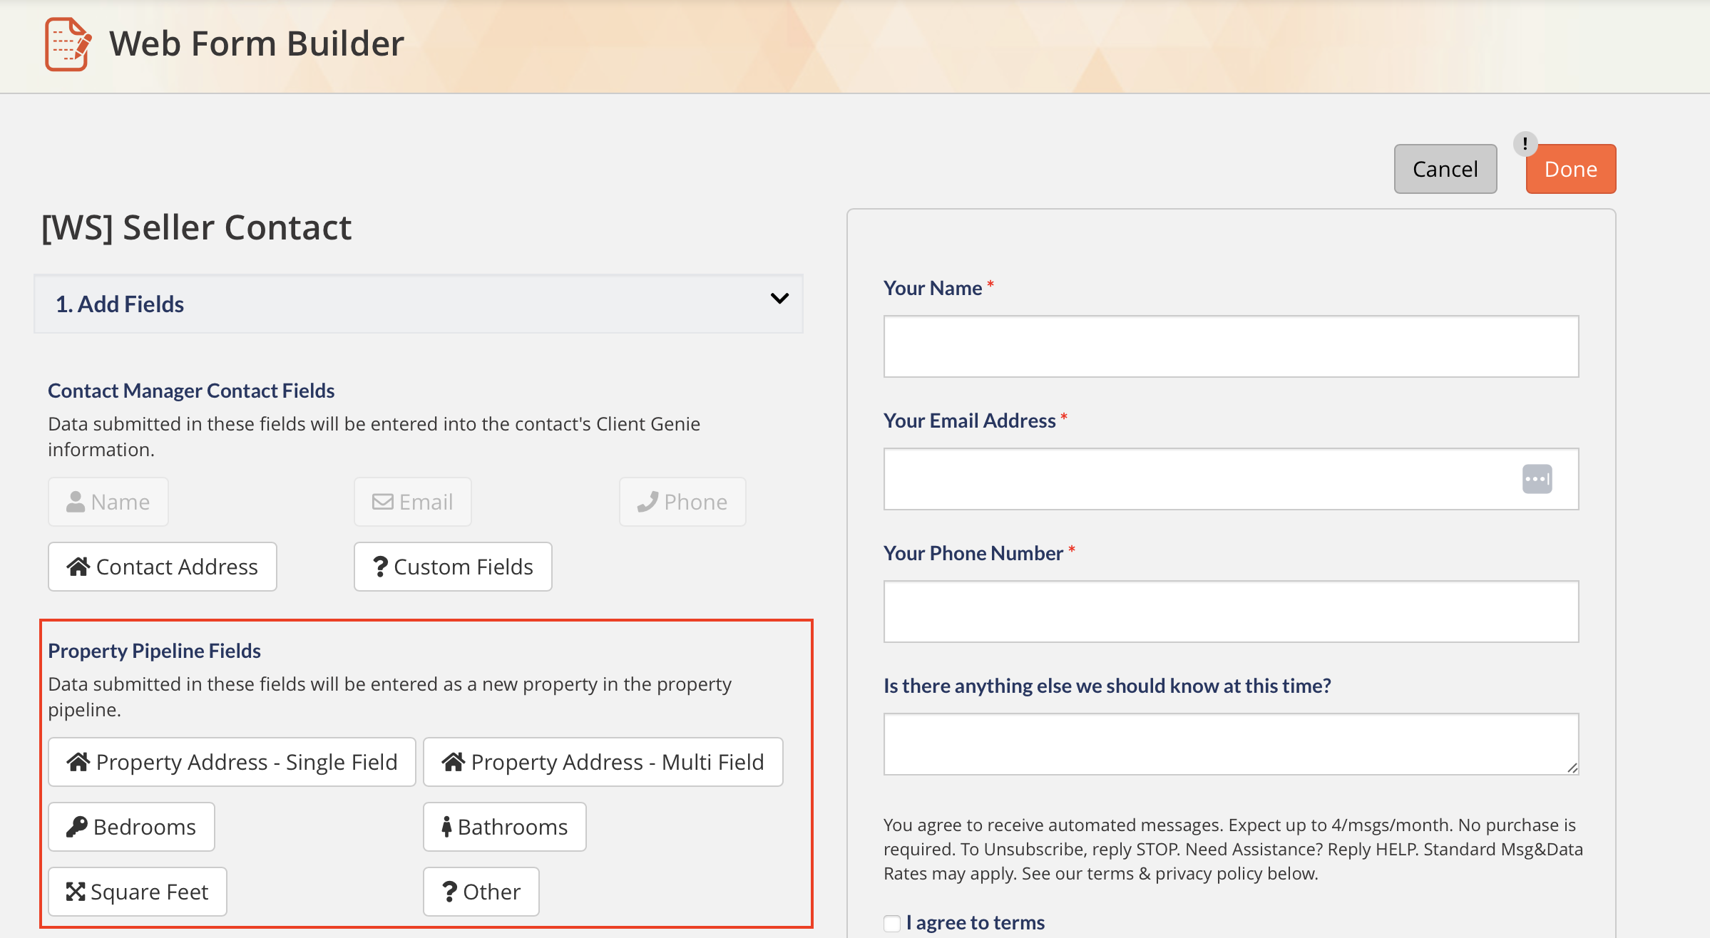Cancel the web form changes
1710x938 pixels.
[x=1445, y=168]
